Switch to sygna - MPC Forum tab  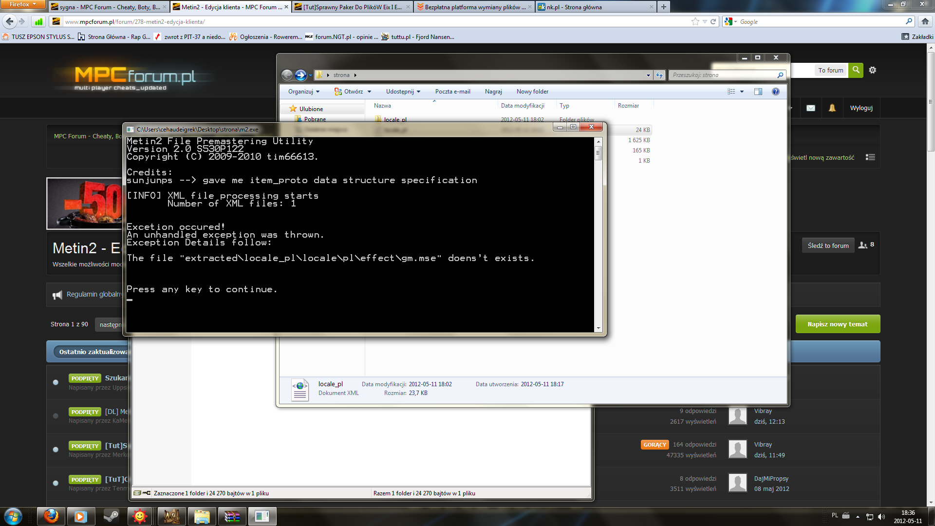tap(108, 7)
